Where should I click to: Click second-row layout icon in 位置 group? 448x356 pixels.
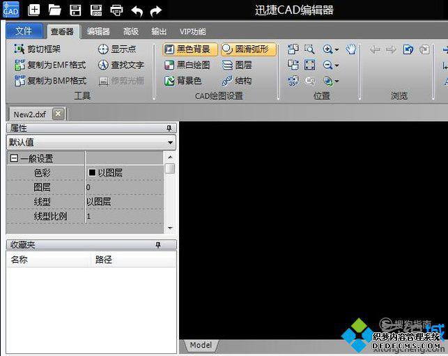click(x=293, y=65)
